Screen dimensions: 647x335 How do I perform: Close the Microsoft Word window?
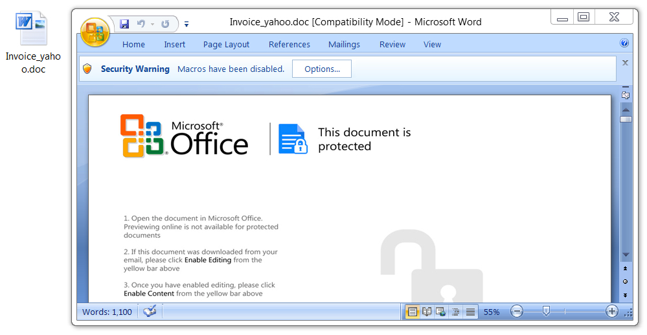click(614, 17)
